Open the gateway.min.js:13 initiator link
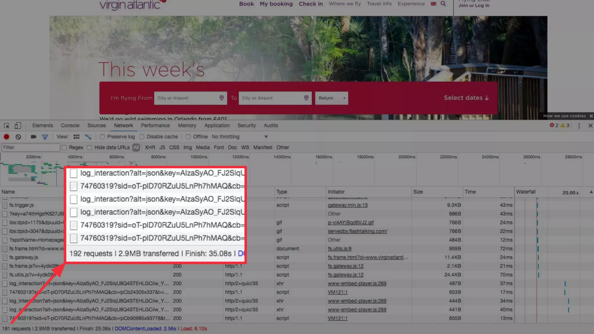The width and height of the screenshot is (594, 334). [x=347, y=205]
